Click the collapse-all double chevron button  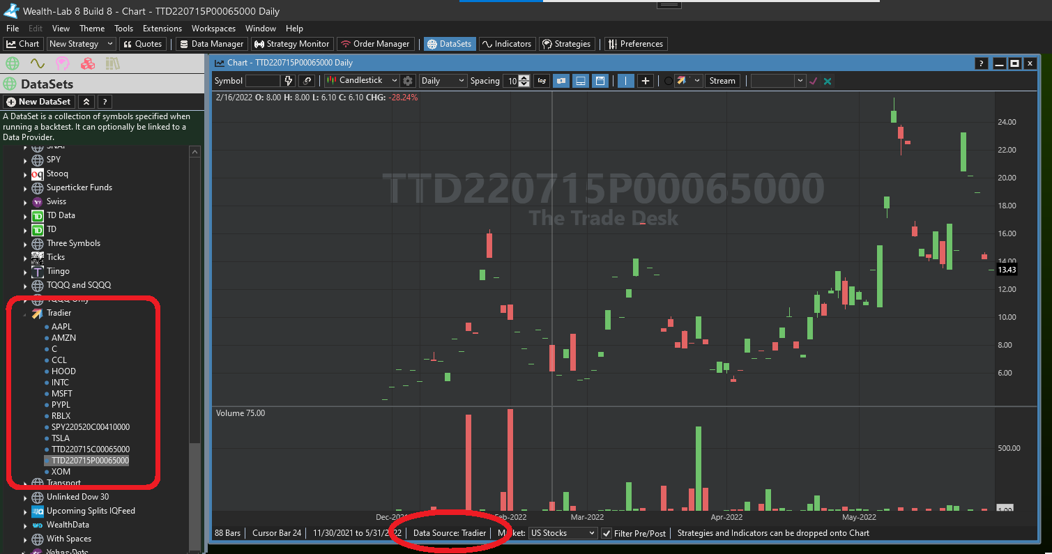[x=86, y=102]
